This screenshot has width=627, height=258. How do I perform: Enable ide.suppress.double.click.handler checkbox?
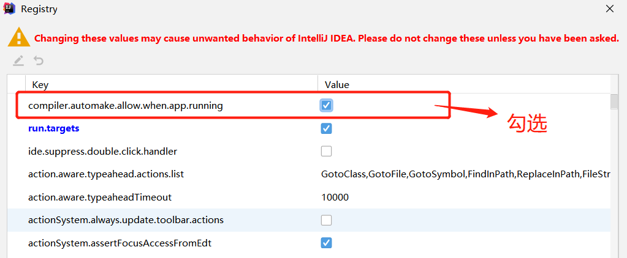(x=327, y=151)
